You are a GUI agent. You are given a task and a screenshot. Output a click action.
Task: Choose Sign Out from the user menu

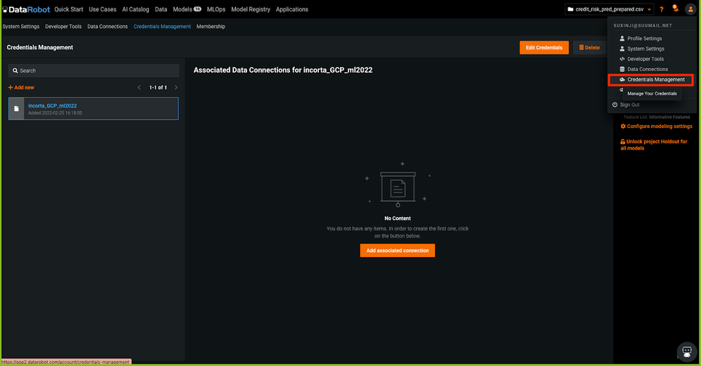coord(629,105)
